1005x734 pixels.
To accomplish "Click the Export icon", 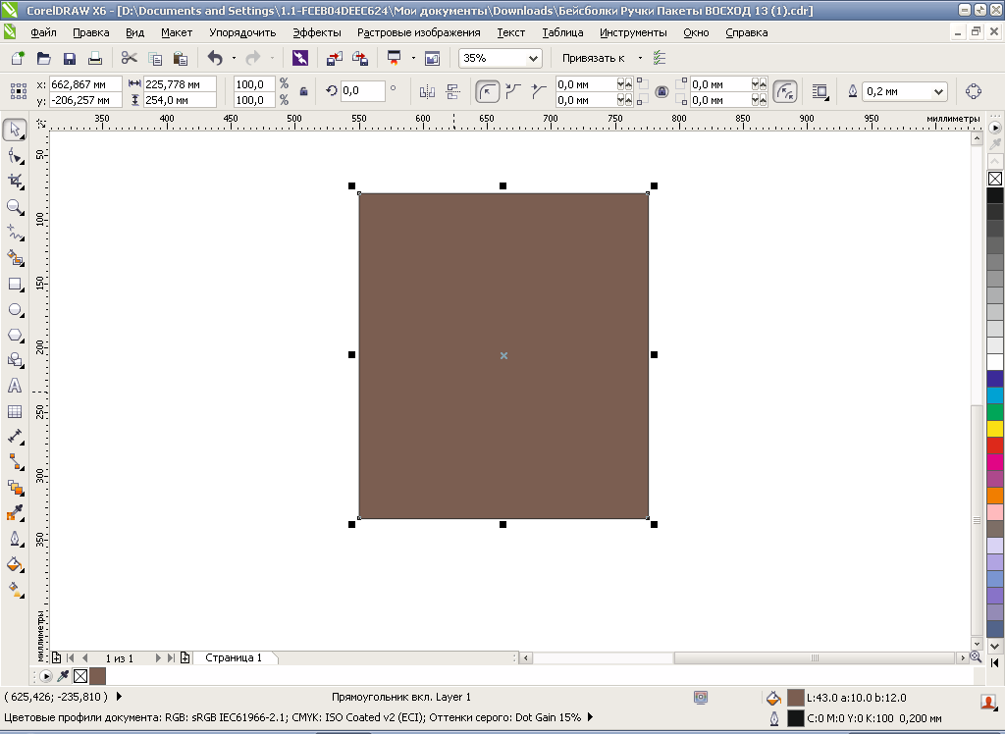I will pyautogui.click(x=360, y=58).
